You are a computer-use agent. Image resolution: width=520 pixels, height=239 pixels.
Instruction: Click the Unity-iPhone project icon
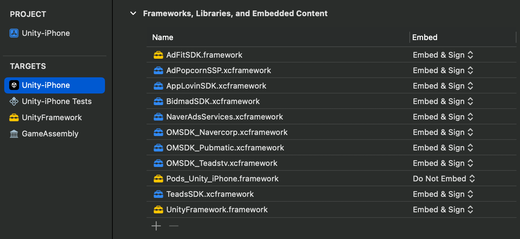tap(14, 33)
